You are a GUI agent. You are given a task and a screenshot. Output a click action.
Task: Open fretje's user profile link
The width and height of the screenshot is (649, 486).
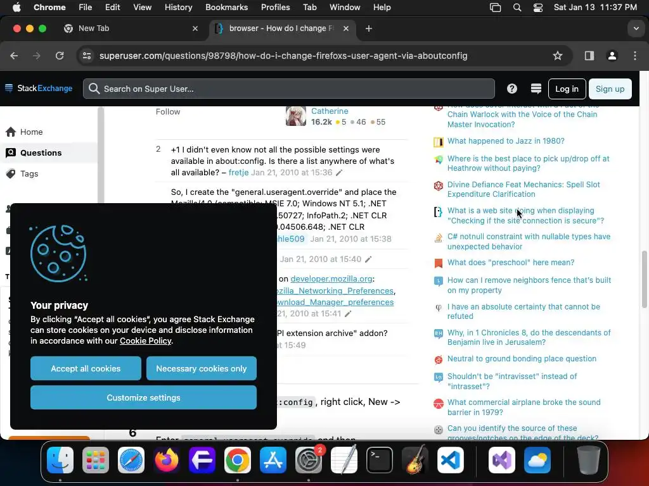tap(238, 172)
